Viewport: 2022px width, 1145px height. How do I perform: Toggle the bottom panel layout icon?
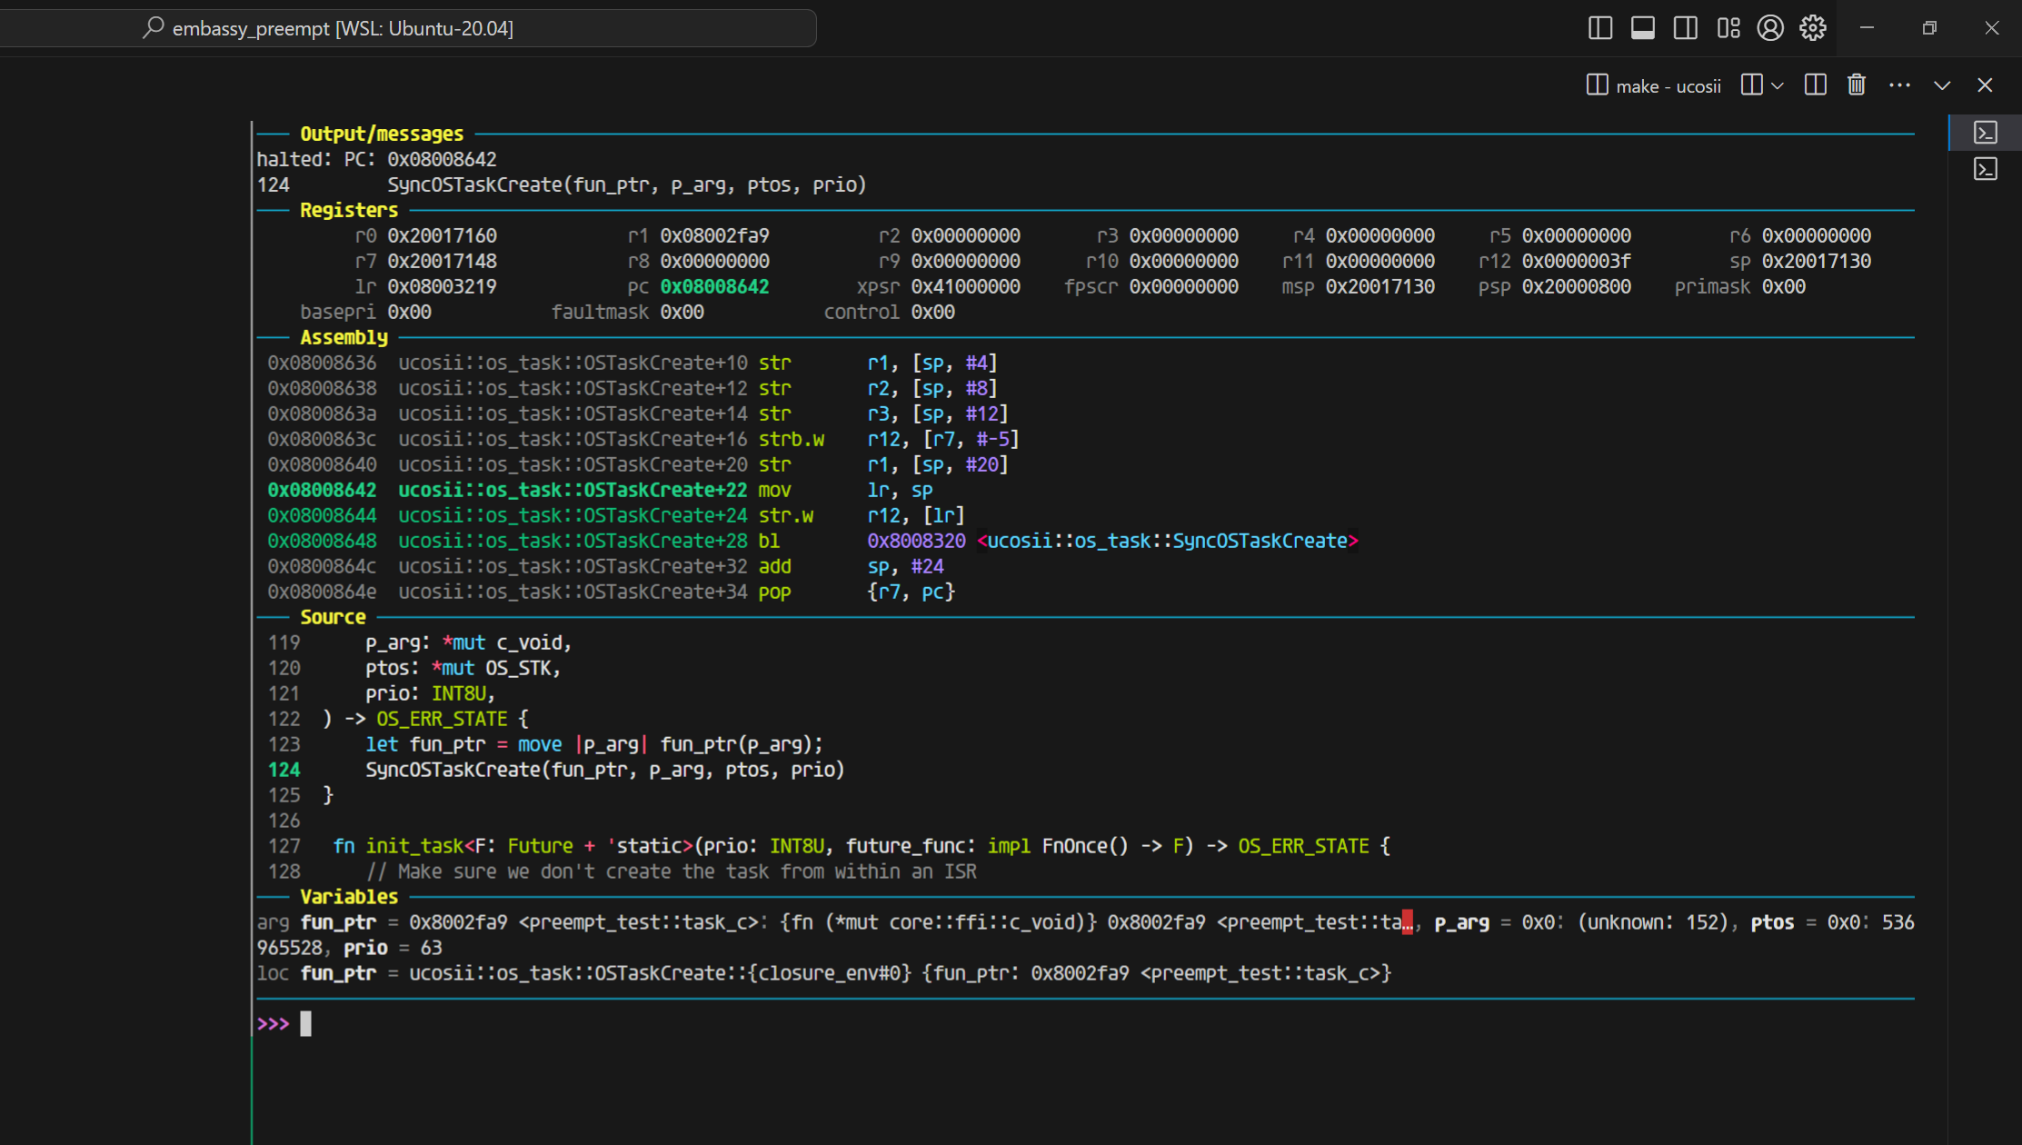(1643, 28)
